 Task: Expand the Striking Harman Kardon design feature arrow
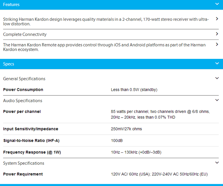pyautogui.click(x=217, y=19)
